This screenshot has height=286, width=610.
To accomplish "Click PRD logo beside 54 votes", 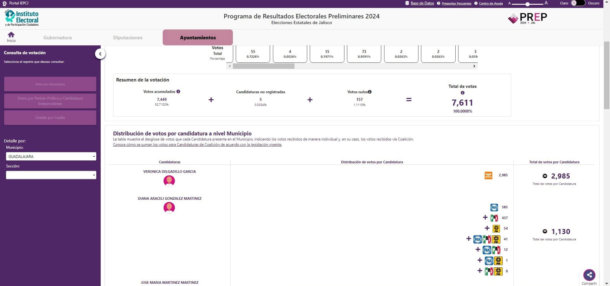I will click(496, 228).
